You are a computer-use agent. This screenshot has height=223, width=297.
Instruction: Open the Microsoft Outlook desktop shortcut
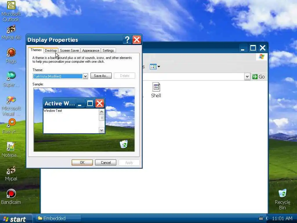click(11, 11)
